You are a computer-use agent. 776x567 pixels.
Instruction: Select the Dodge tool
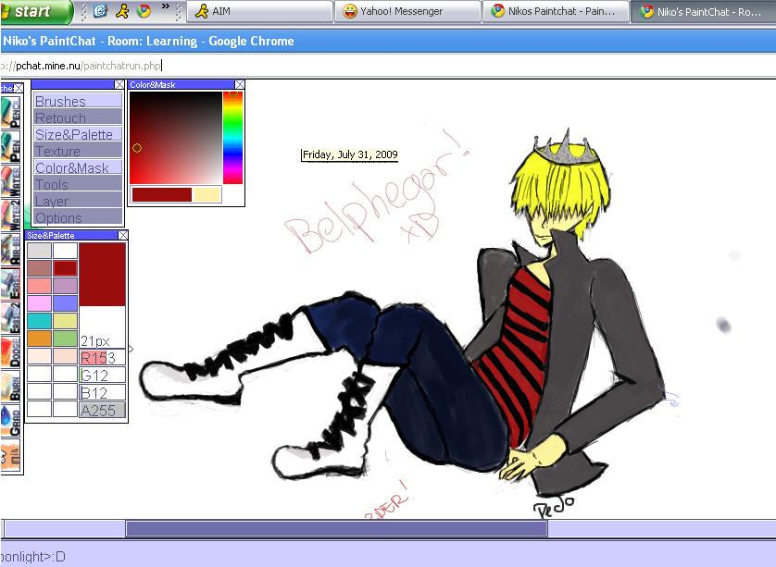(11, 352)
